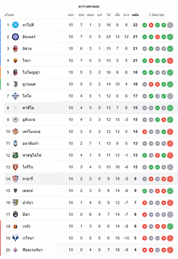Click Inter's latest match win indicator
The width and height of the screenshot is (178, 259).
[170, 37]
